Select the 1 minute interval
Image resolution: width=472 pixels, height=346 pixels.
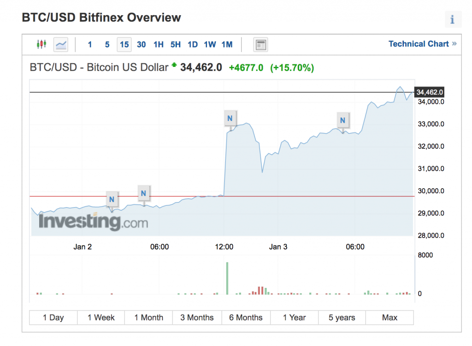(x=90, y=45)
